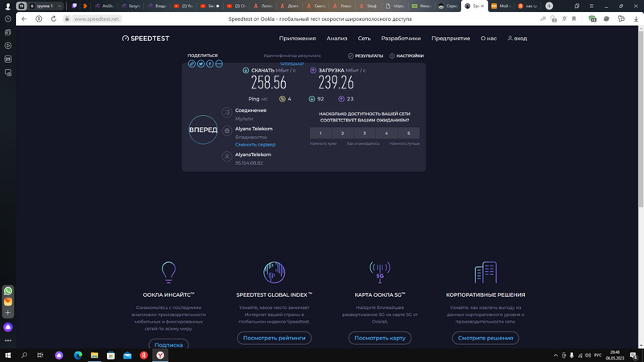
Task: Click the download arrow icon beside СКАЧАТЬ
Action: 246,70
